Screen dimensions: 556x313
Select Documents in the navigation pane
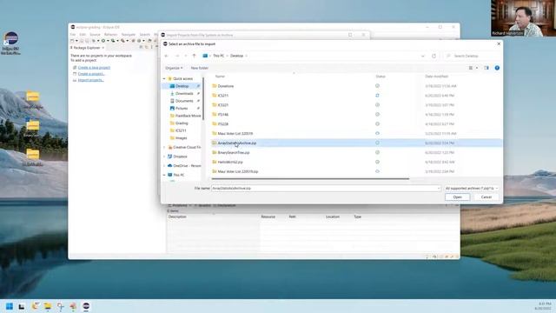[x=184, y=101]
